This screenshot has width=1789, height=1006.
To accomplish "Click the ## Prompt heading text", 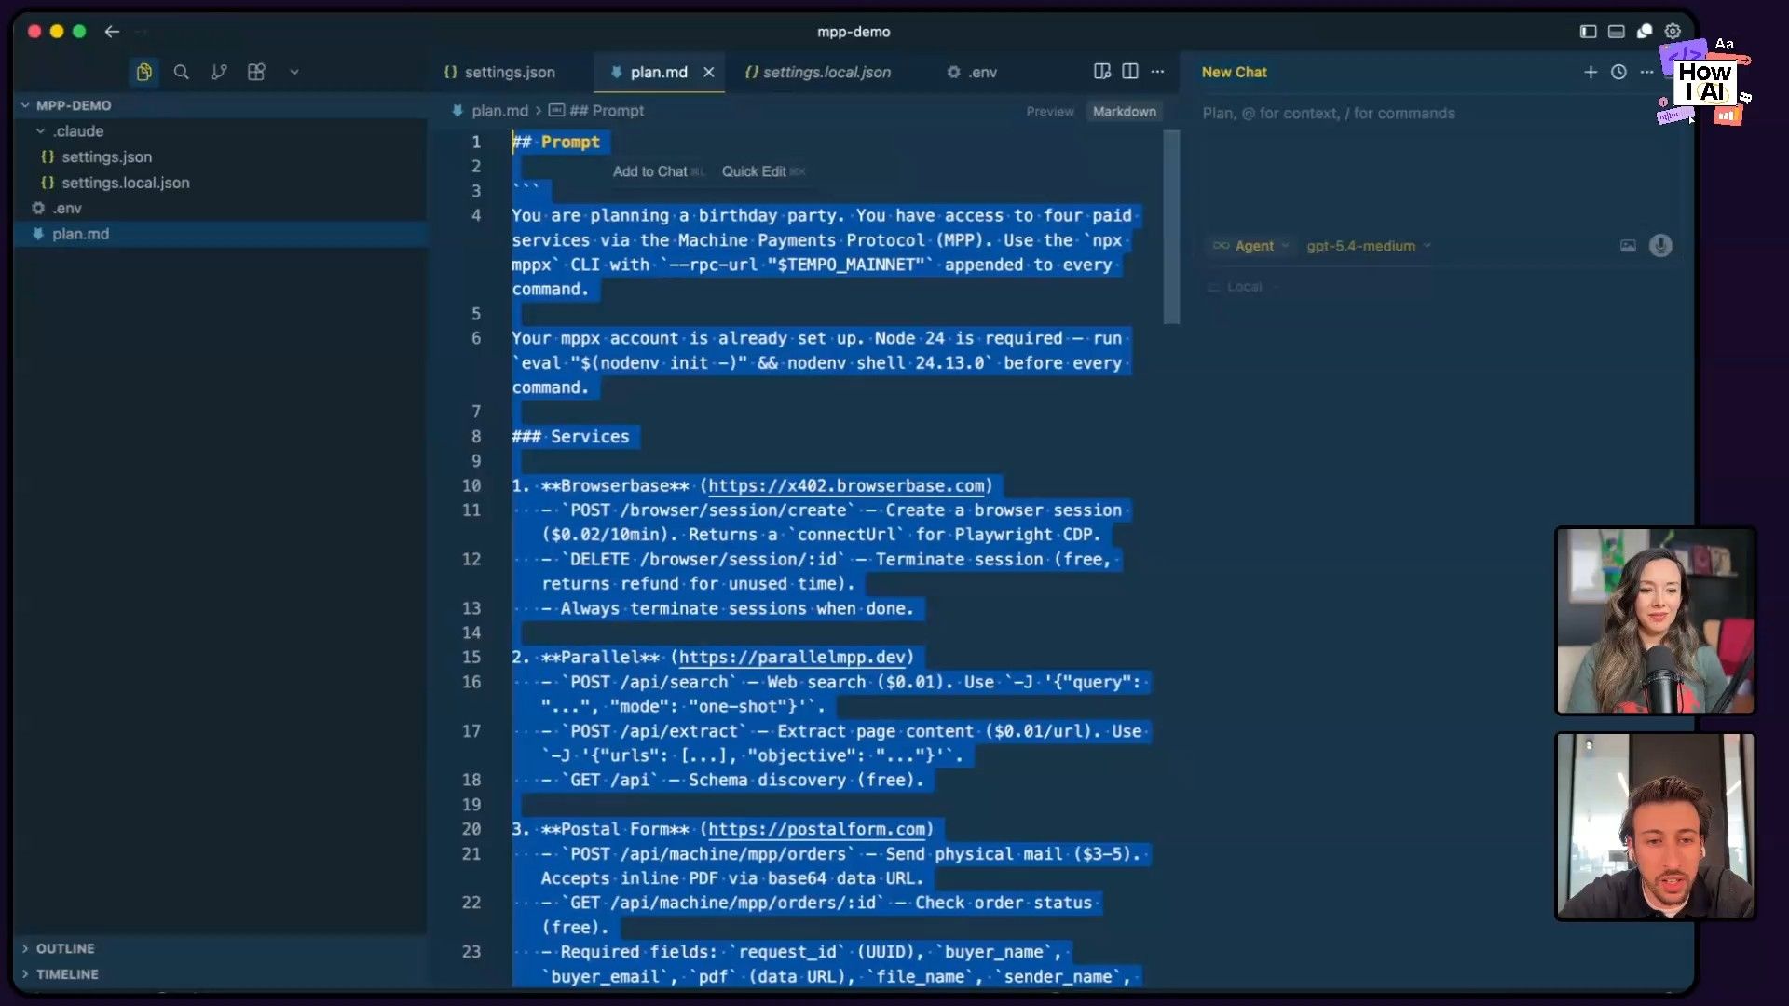I will (556, 143).
